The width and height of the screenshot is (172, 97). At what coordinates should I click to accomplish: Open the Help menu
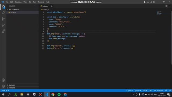point(48,2)
